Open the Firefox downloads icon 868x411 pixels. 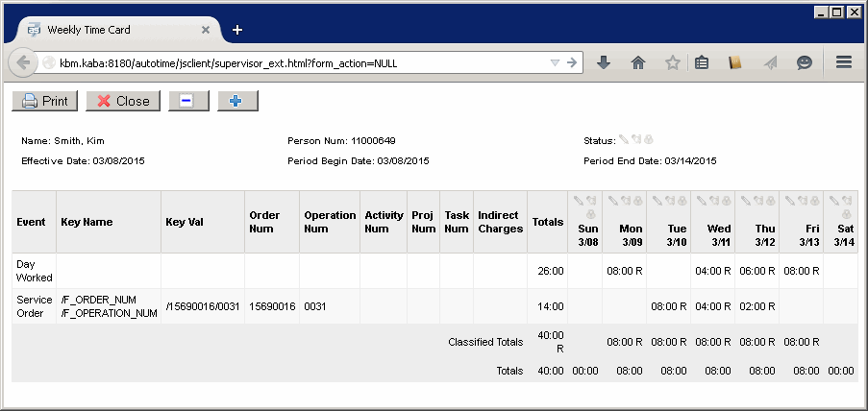(x=604, y=62)
